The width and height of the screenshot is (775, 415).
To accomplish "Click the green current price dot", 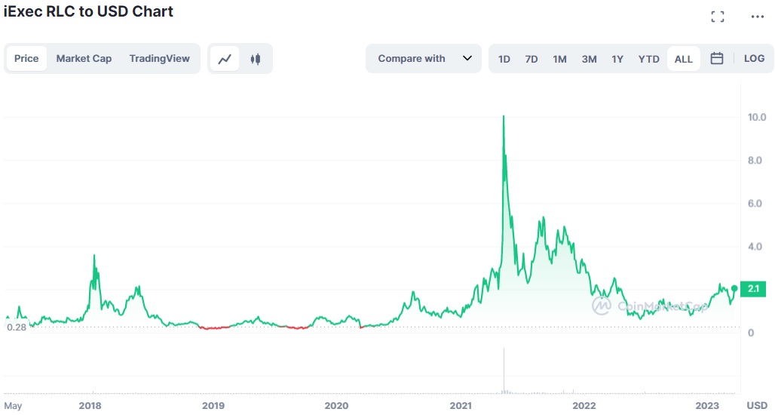I will (734, 288).
